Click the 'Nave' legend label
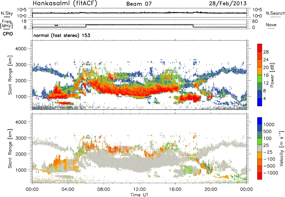This screenshot has height=197, width=285. [x=271, y=25]
